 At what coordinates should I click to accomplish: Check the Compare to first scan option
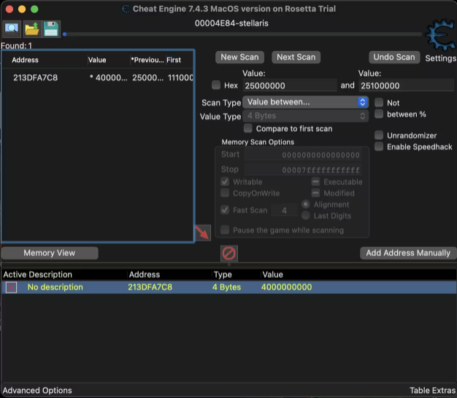tap(248, 129)
